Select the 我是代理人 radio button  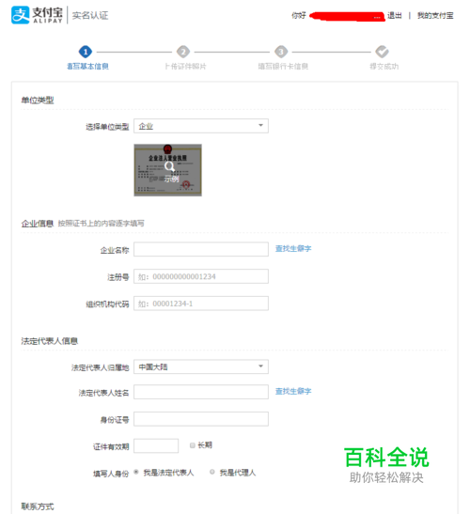(211, 472)
